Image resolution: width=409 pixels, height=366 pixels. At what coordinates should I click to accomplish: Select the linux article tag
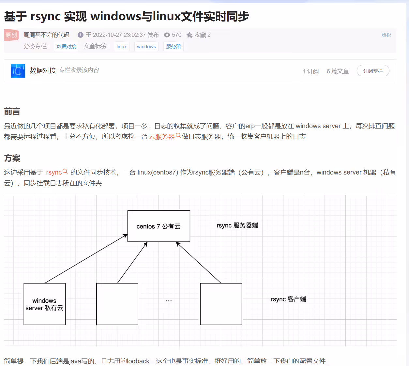[122, 46]
